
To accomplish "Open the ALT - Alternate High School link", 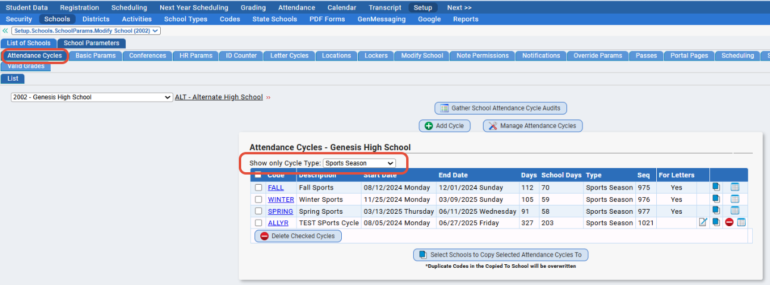I will [x=219, y=97].
